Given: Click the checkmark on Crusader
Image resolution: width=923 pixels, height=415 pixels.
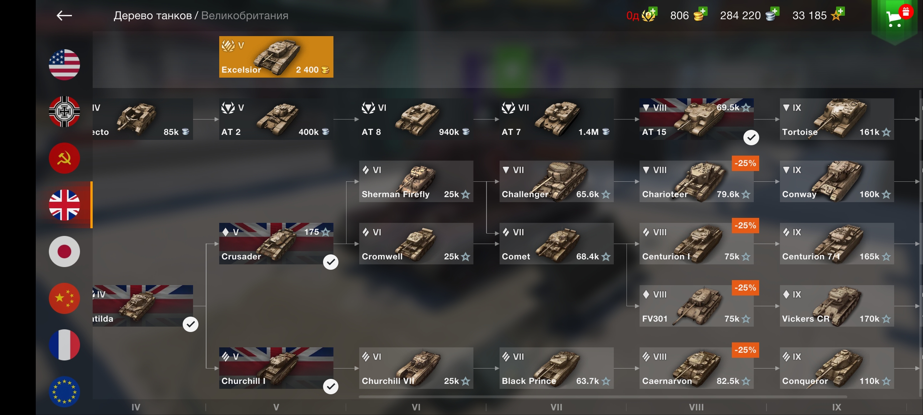Looking at the screenshot, I should point(331,262).
